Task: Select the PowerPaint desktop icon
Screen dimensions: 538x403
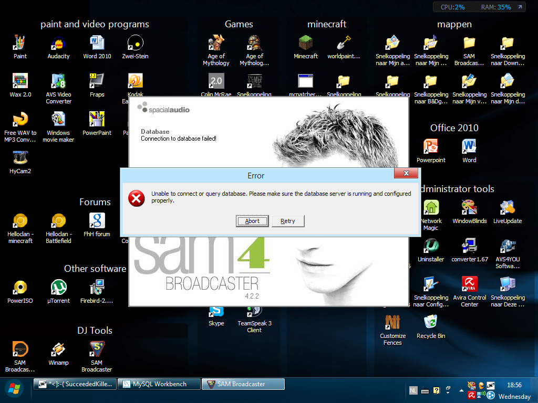Action: tap(97, 124)
